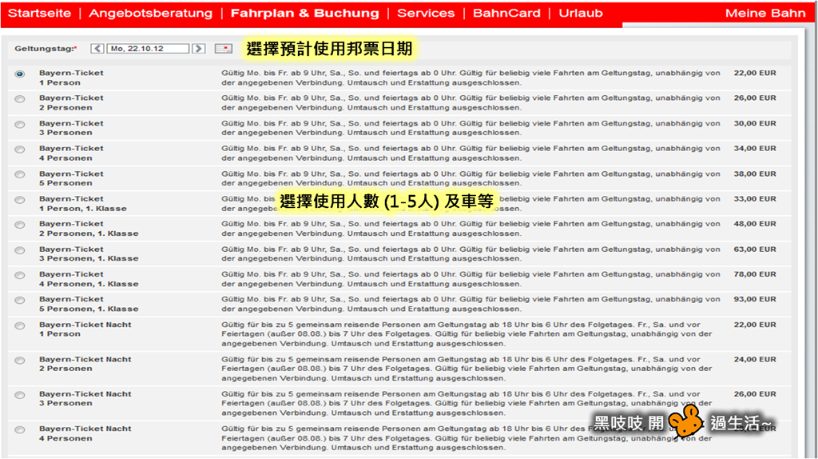Open the Angebotsberatung menu item
The width and height of the screenshot is (818, 459).
151,13
